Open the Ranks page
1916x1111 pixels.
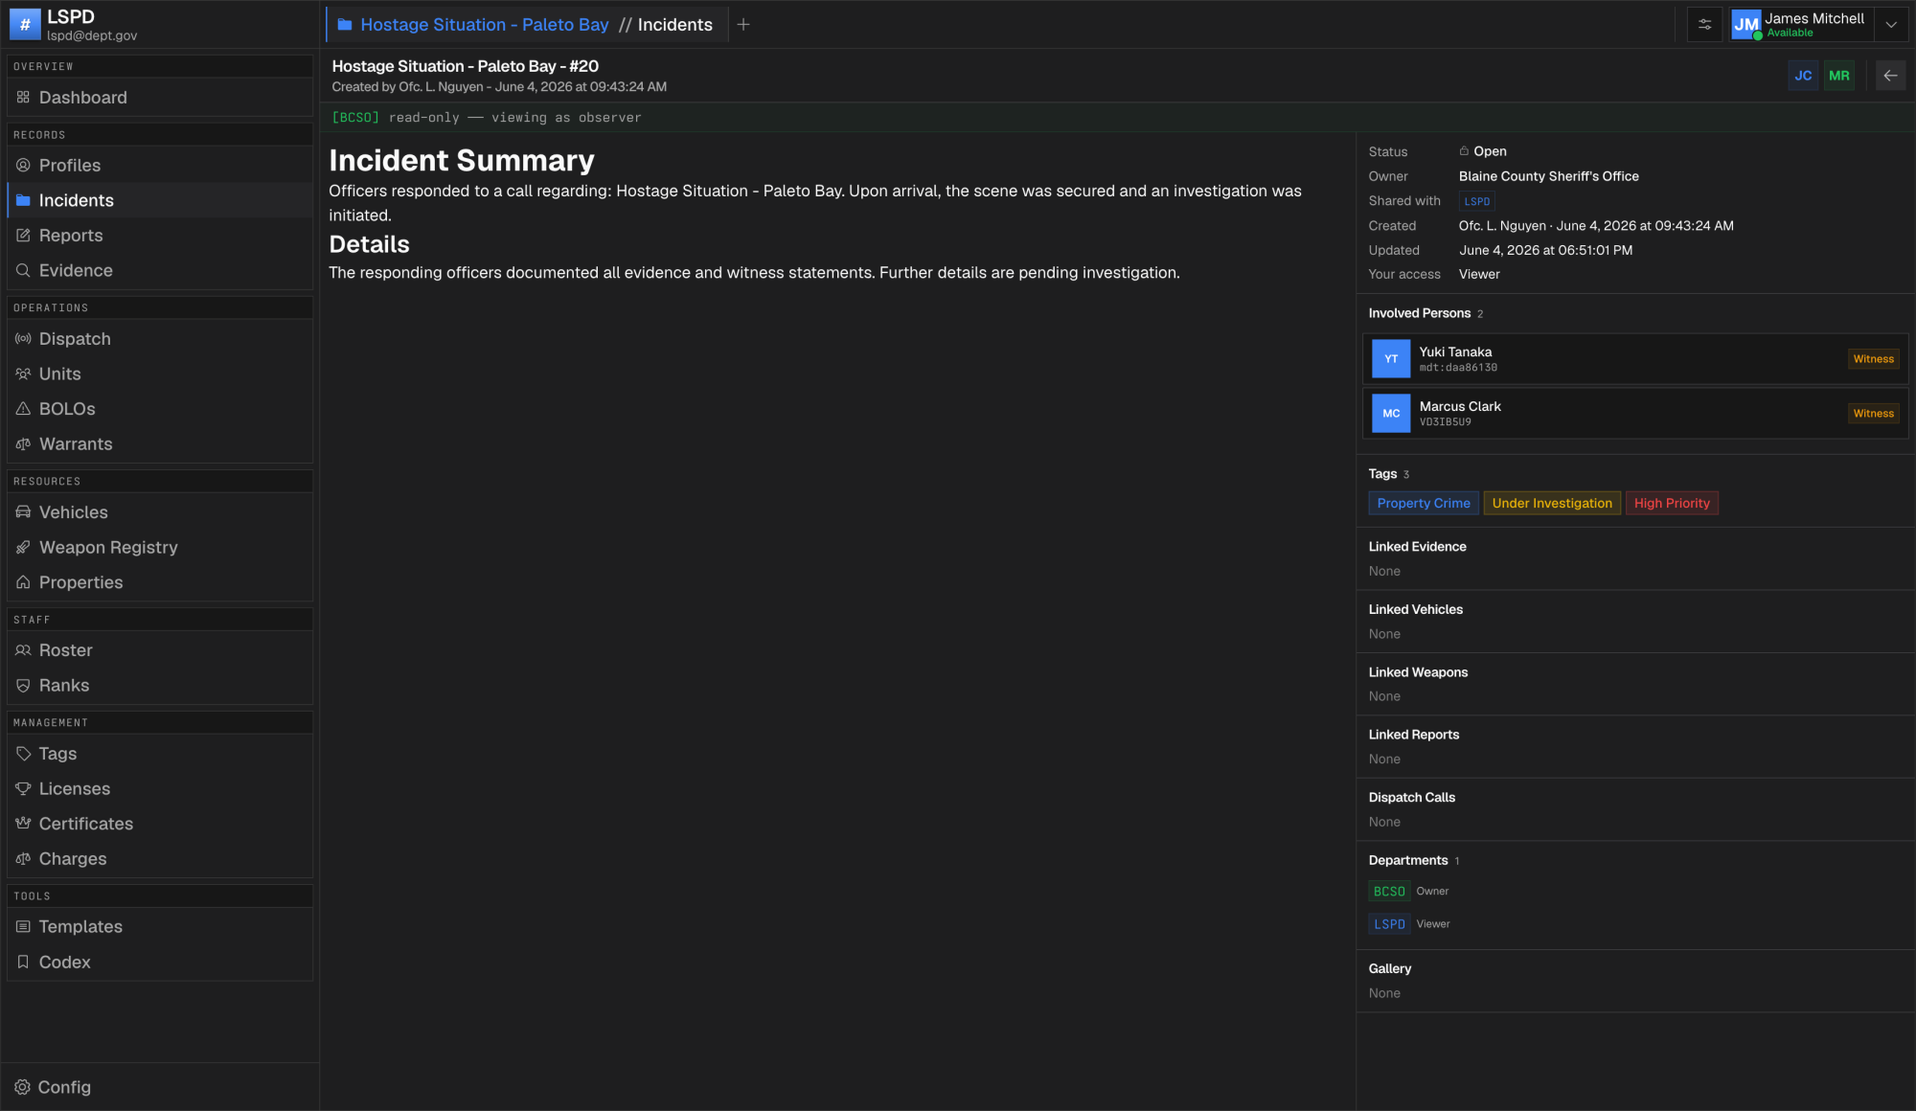tap(160, 686)
